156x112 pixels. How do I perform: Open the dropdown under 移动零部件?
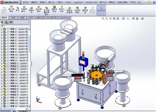(39, 15)
